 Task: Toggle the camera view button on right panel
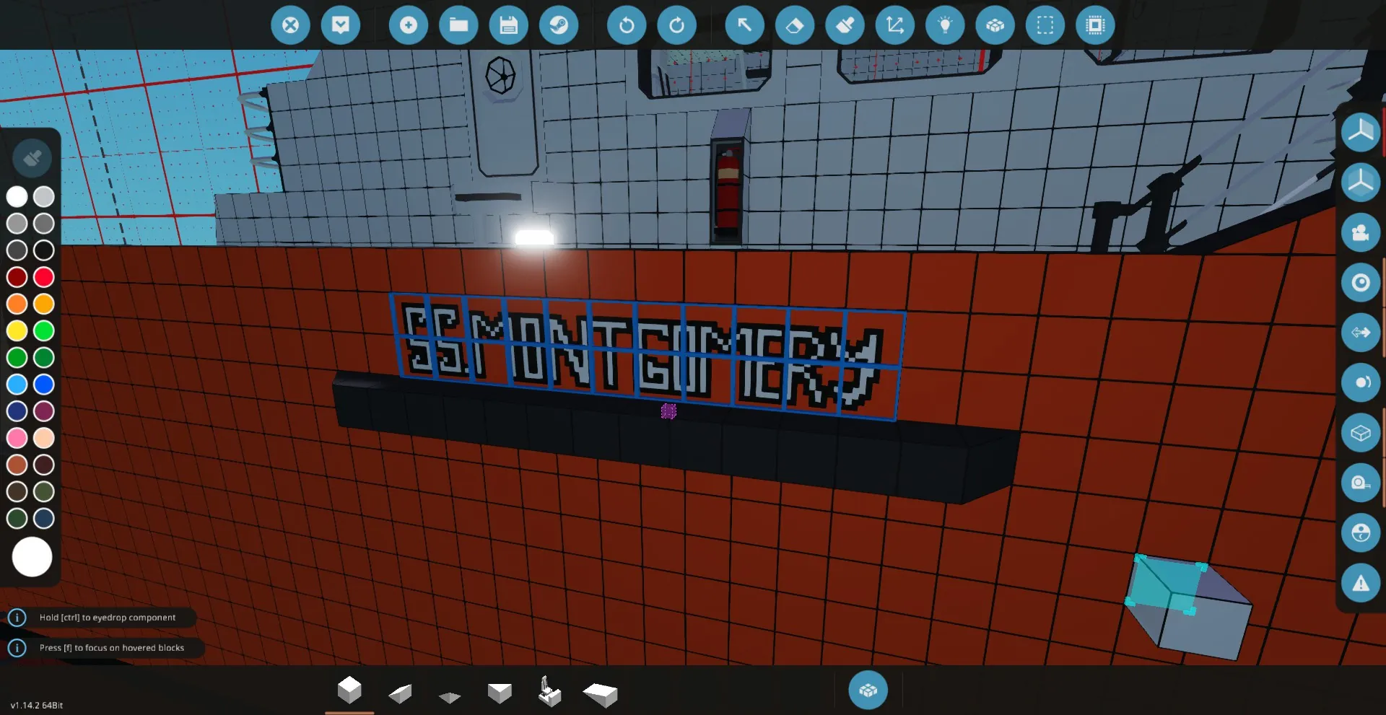pos(1360,232)
